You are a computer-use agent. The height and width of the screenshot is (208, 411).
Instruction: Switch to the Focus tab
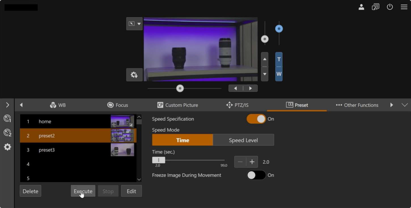118,105
